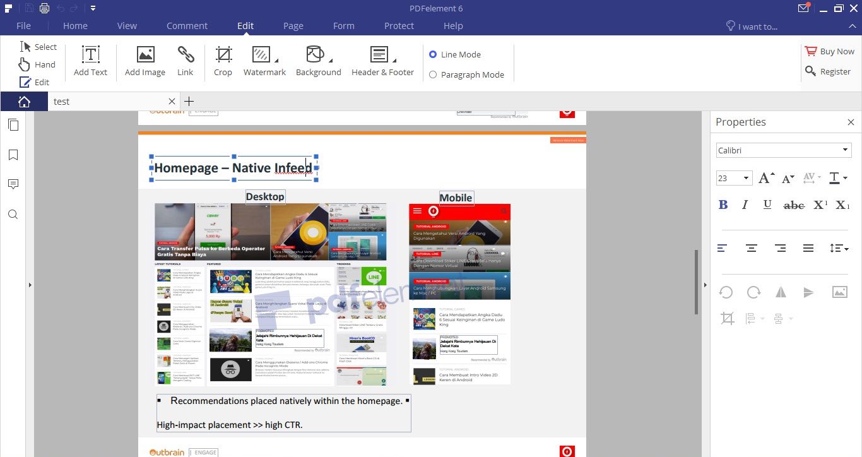Click the search magnifier in left sidebar
The width and height of the screenshot is (862, 457).
click(x=13, y=215)
